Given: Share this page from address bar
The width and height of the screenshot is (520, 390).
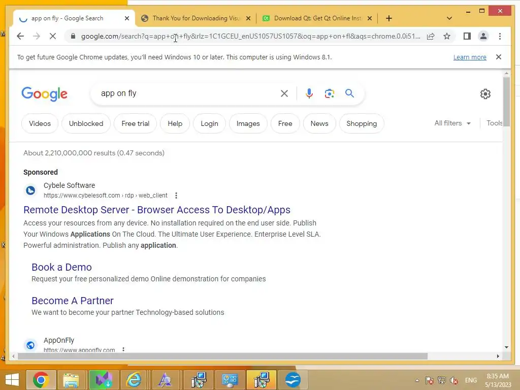Looking at the screenshot, I should (x=431, y=36).
